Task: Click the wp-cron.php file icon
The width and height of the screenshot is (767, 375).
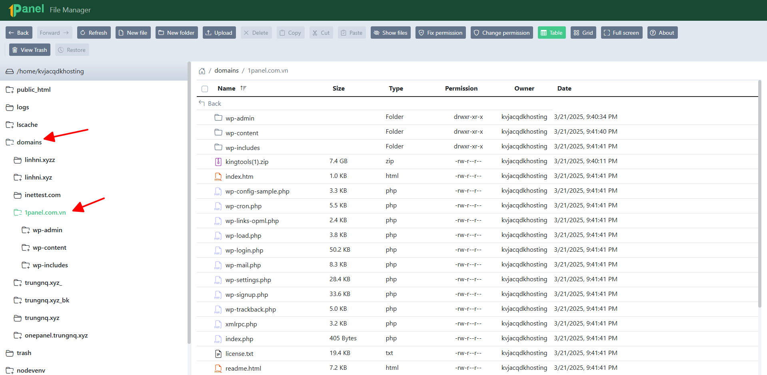Action: 218,206
